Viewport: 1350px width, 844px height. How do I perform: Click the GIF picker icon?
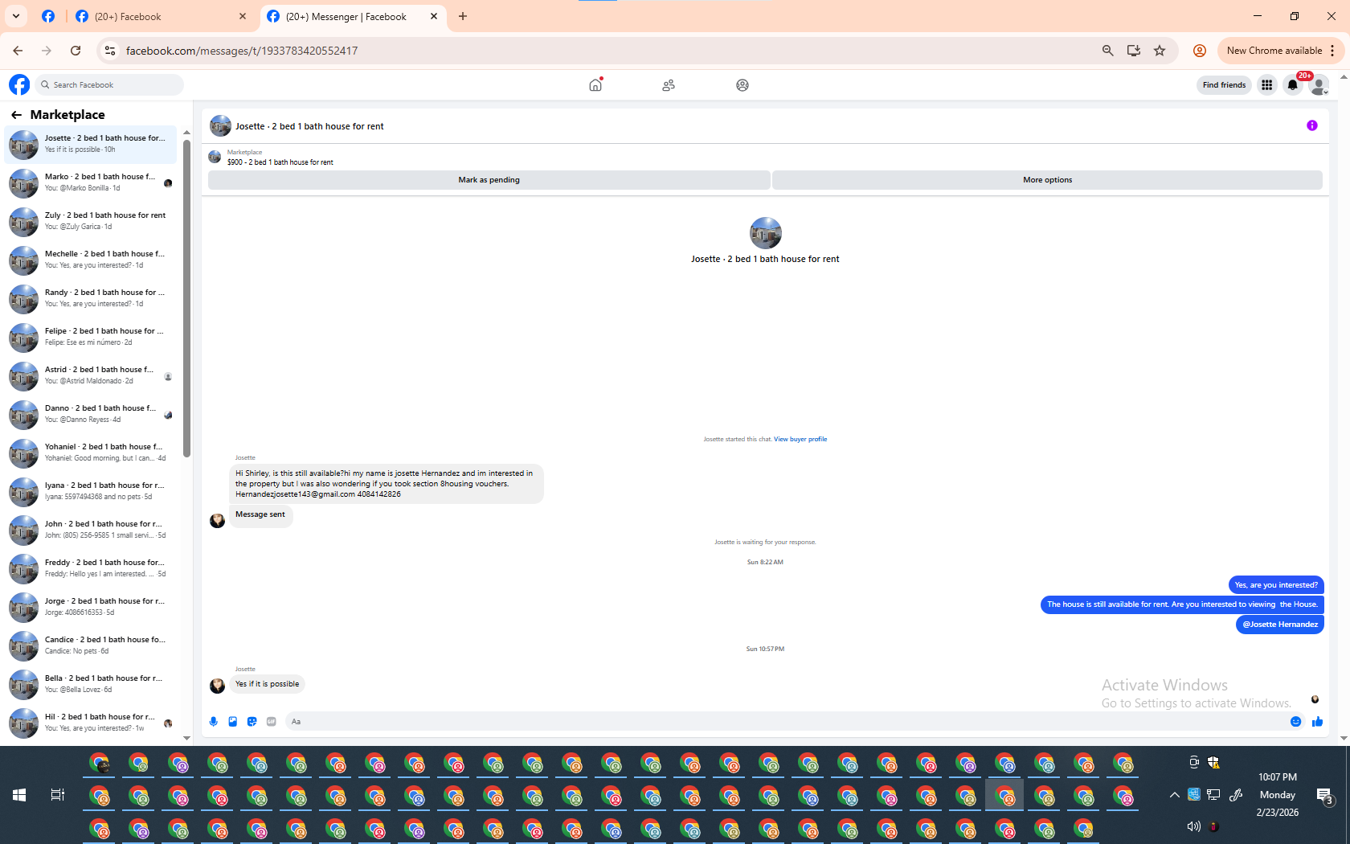tap(272, 722)
